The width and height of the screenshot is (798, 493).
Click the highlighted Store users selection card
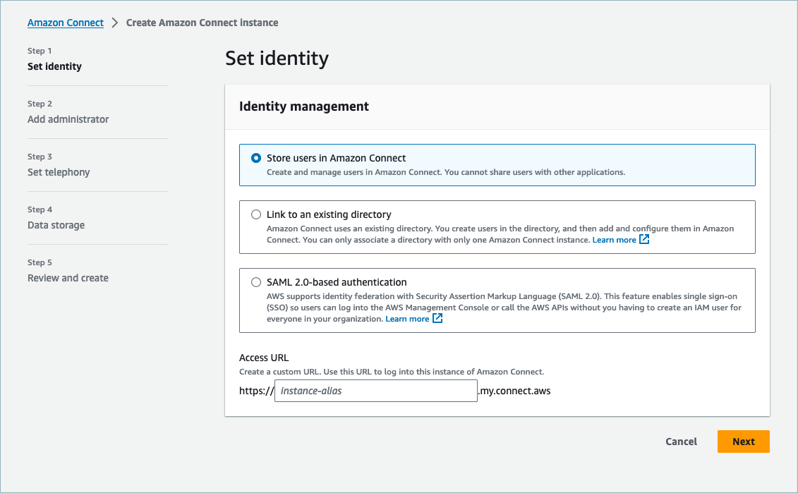click(497, 164)
